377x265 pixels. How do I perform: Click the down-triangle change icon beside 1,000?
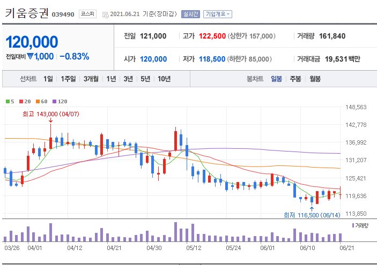point(30,56)
